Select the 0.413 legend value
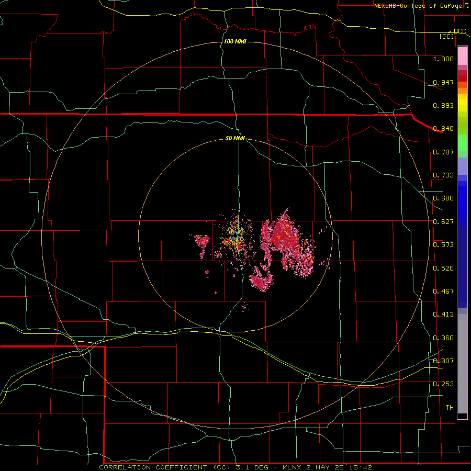 coord(443,315)
